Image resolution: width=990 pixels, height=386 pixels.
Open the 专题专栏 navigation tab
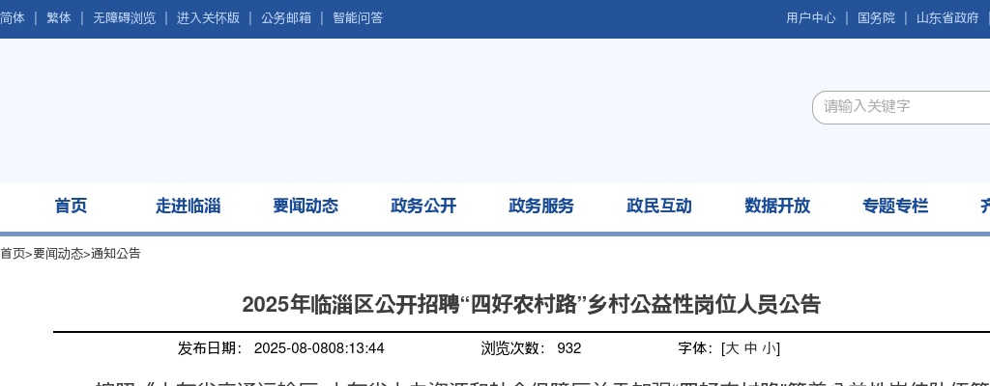pyautogui.click(x=895, y=206)
